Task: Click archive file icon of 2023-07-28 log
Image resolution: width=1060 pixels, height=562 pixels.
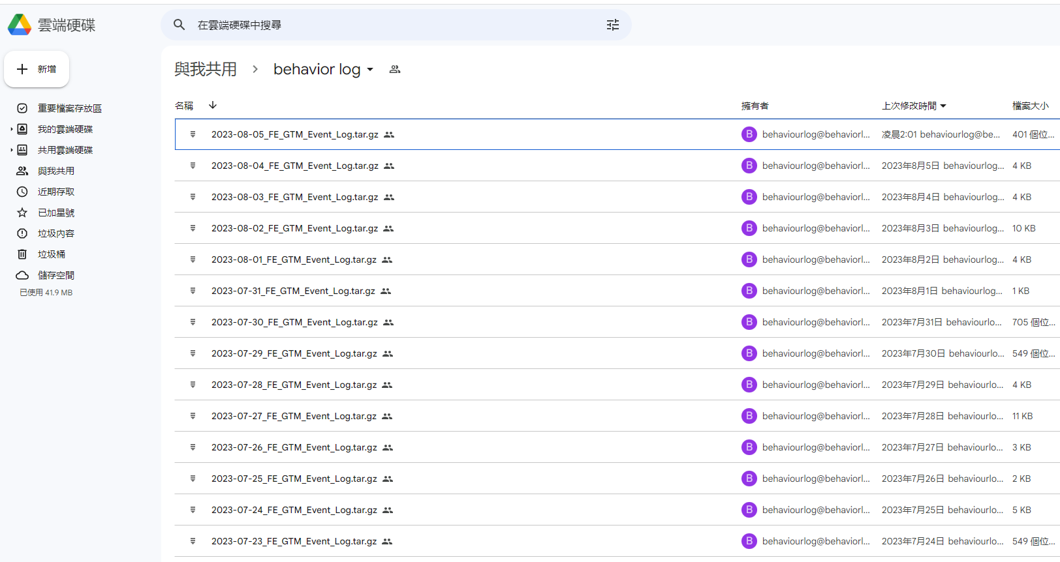Action: pyautogui.click(x=193, y=385)
